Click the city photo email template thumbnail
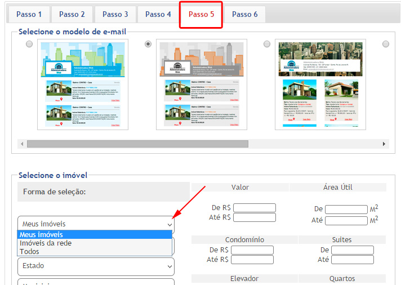The width and height of the screenshot is (401, 285). click(x=320, y=84)
